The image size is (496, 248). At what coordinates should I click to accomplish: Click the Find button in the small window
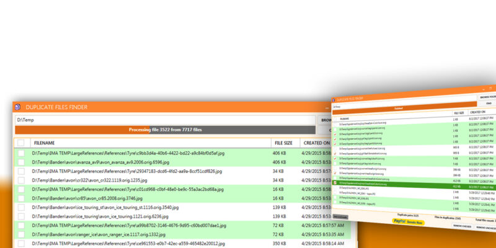[487, 104]
